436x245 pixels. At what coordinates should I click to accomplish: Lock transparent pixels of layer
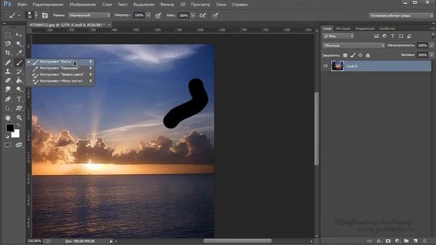pyautogui.click(x=345, y=55)
